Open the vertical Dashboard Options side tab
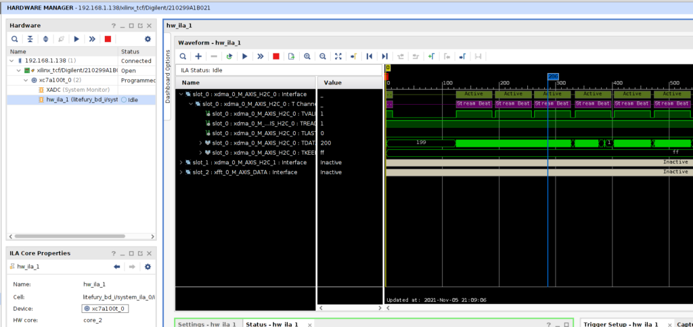The height and width of the screenshot is (327, 693). point(169,76)
